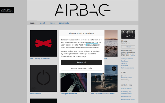
Task: Open the beach sunset album cover
Action: 111,43
